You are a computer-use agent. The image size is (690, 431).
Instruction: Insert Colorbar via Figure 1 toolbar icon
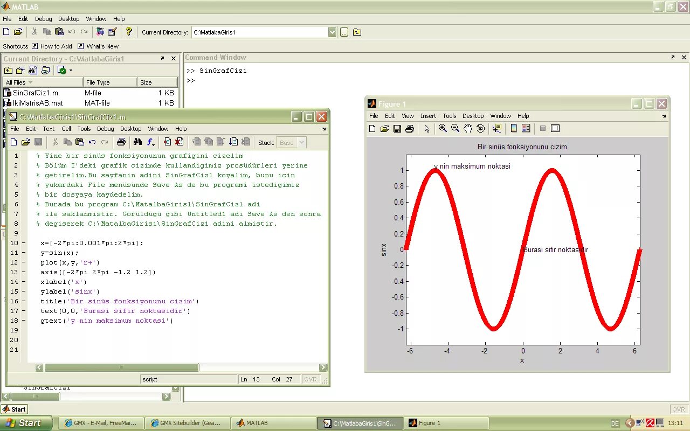coord(514,128)
